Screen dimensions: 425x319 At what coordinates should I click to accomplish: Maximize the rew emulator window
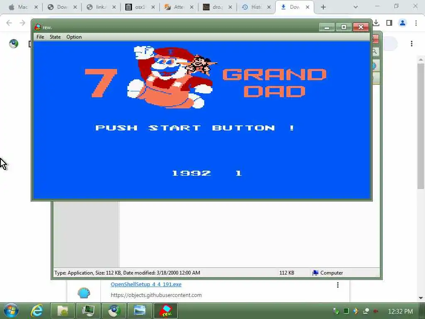click(344, 27)
